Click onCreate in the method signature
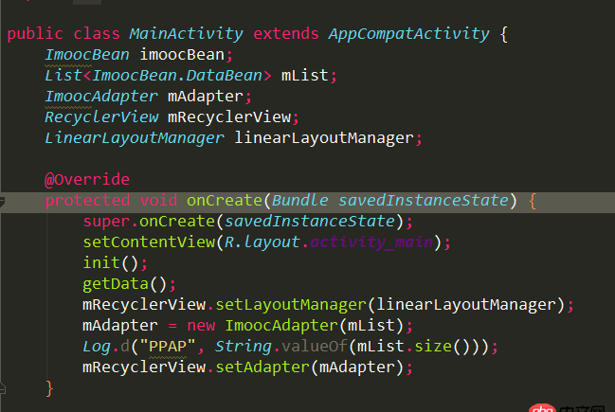 point(224,200)
